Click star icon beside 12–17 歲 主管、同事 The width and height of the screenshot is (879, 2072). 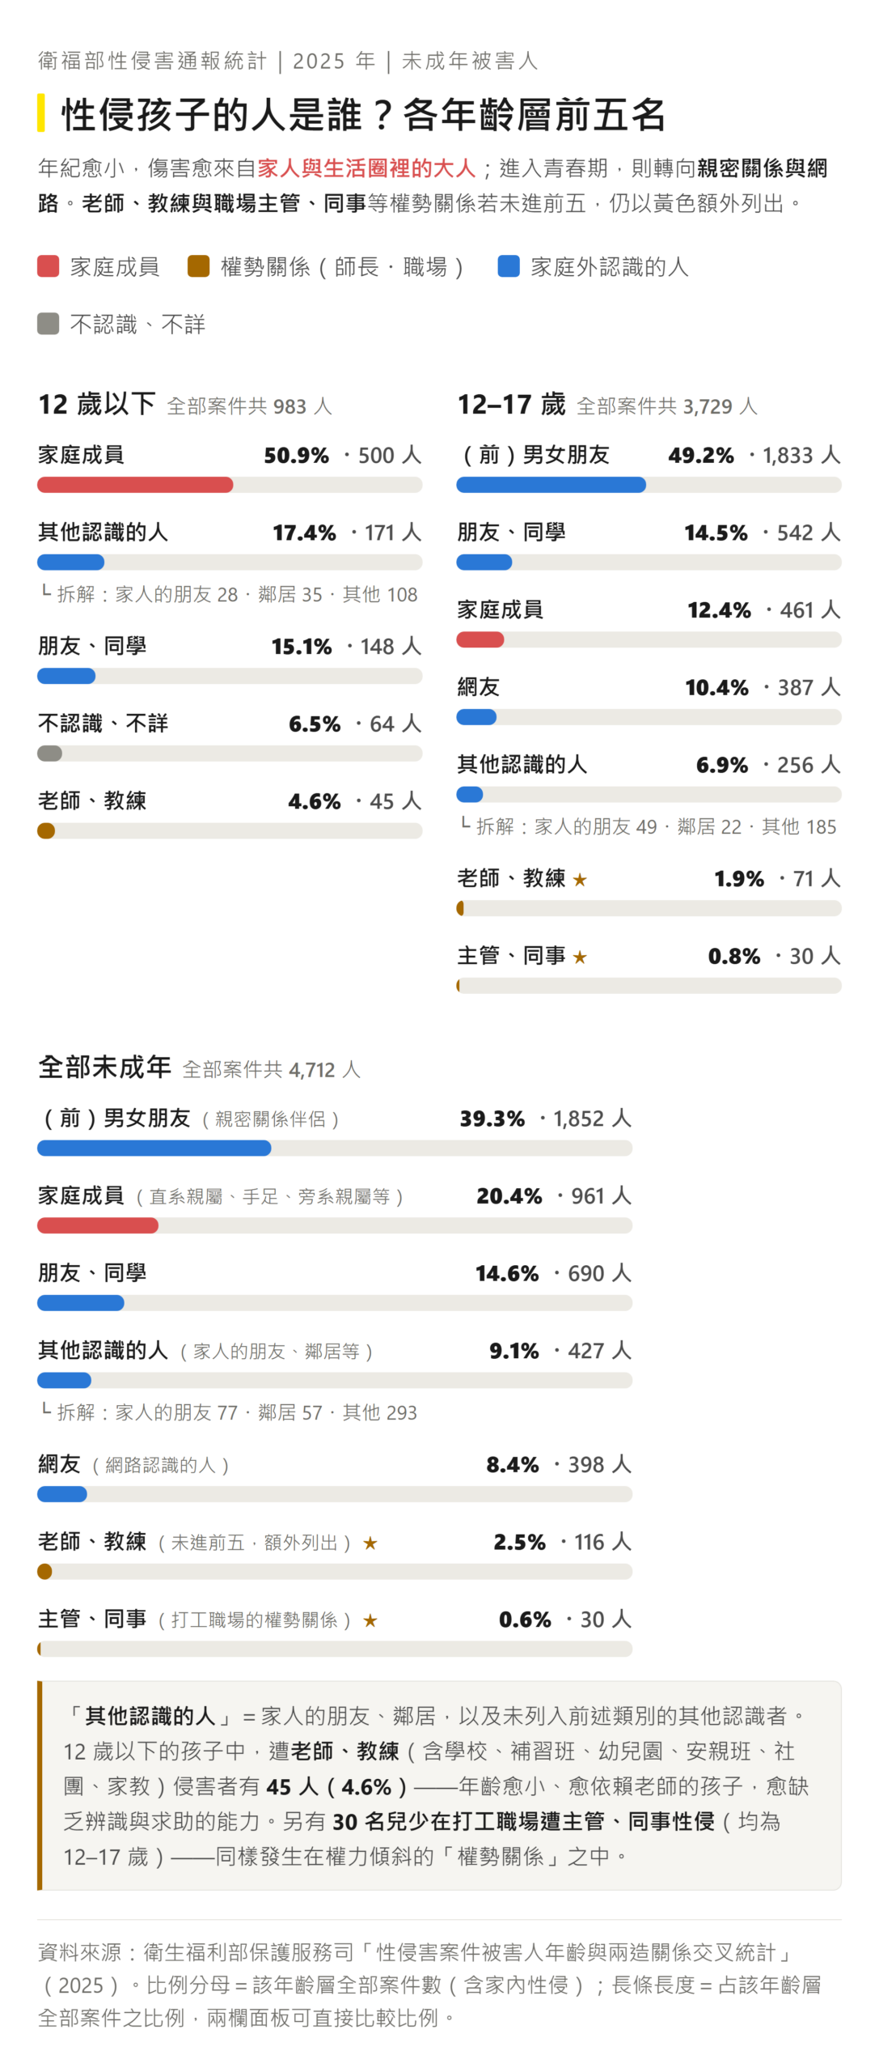579,956
